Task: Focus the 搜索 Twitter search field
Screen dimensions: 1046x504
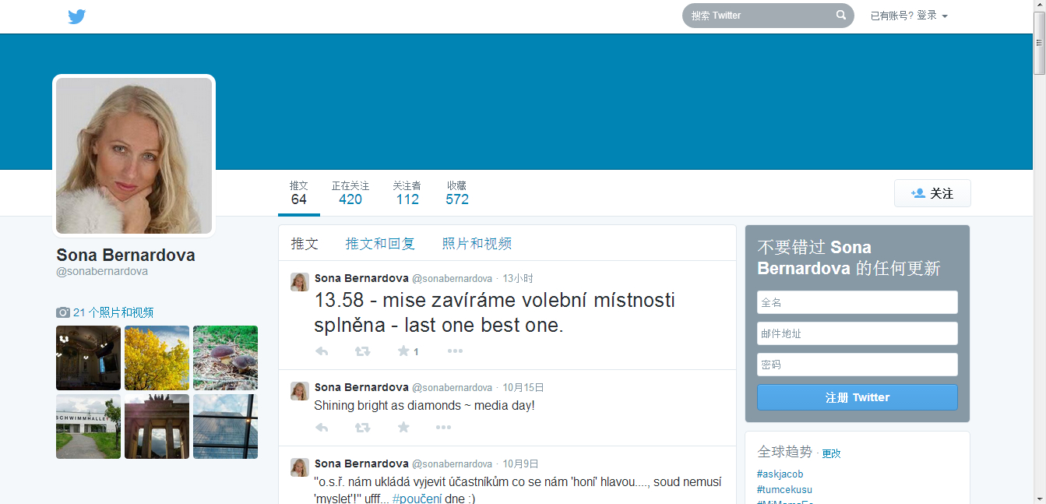Action: click(759, 16)
